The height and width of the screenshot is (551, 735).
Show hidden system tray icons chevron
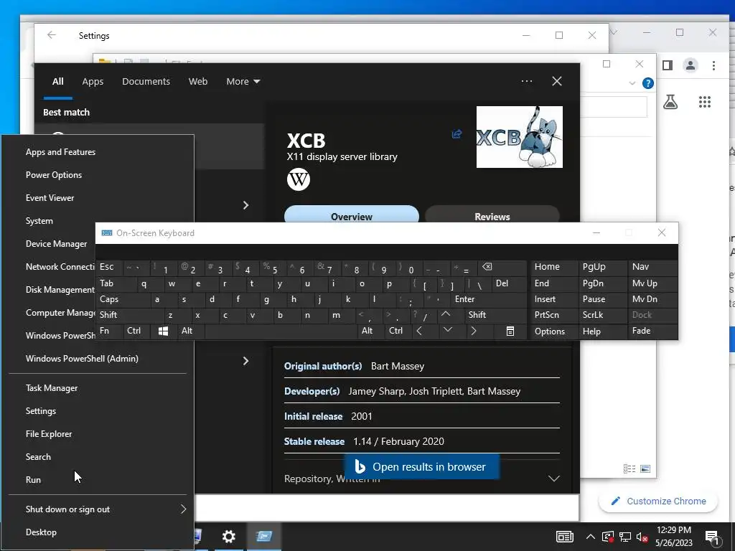591,537
